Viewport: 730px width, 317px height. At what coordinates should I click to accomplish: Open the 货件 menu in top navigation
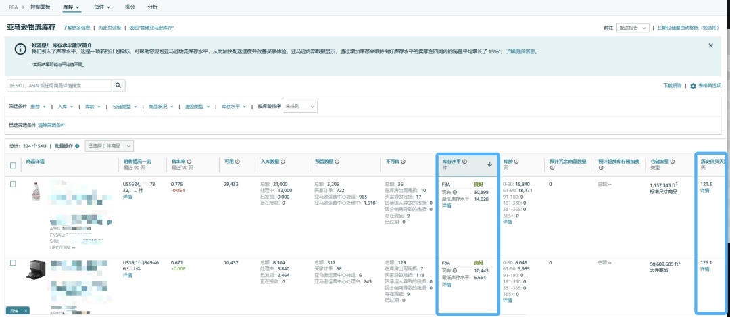pyautogui.click(x=102, y=7)
